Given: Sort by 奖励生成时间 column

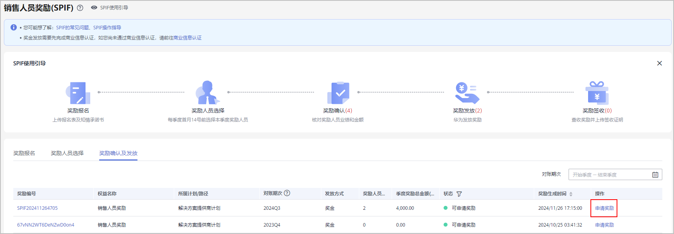Looking at the screenshot, I should pos(571,194).
